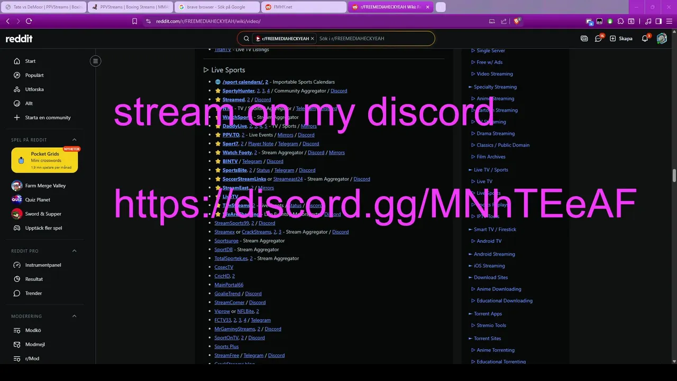
Task: Open the Sportsurge link
Action: [x=226, y=241]
